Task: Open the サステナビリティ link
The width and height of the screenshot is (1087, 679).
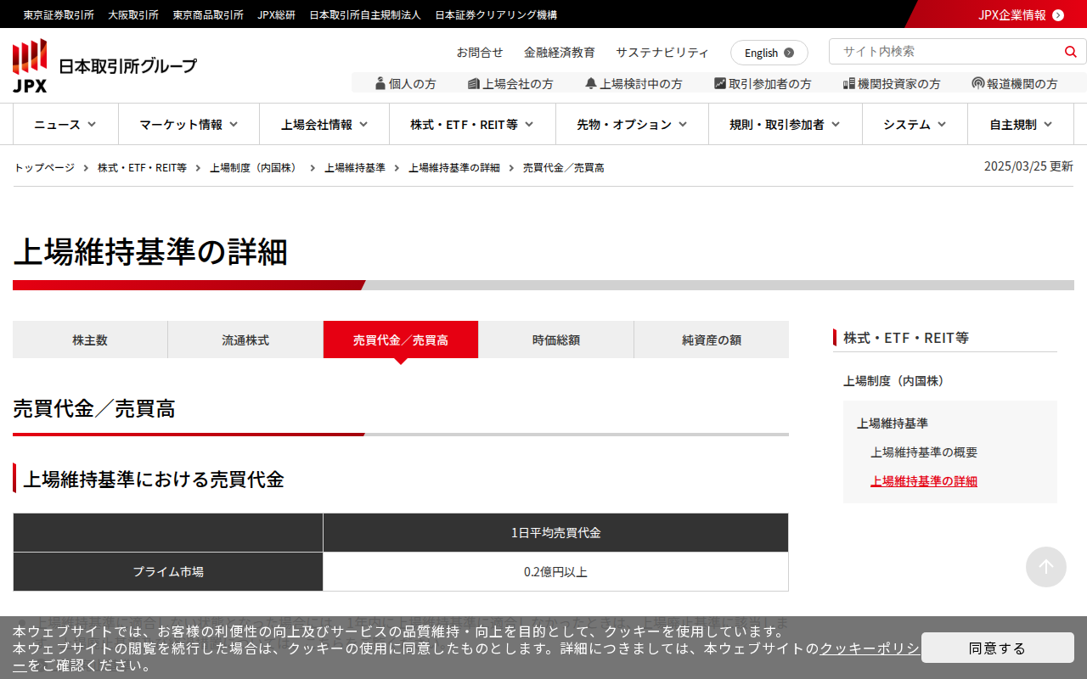Action: tap(662, 52)
